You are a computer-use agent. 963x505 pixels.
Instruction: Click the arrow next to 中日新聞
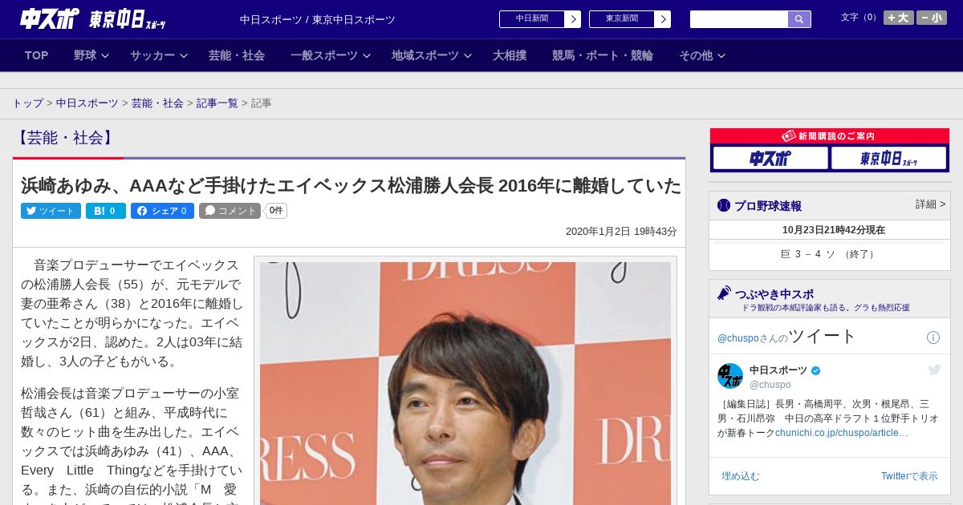coord(573,19)
